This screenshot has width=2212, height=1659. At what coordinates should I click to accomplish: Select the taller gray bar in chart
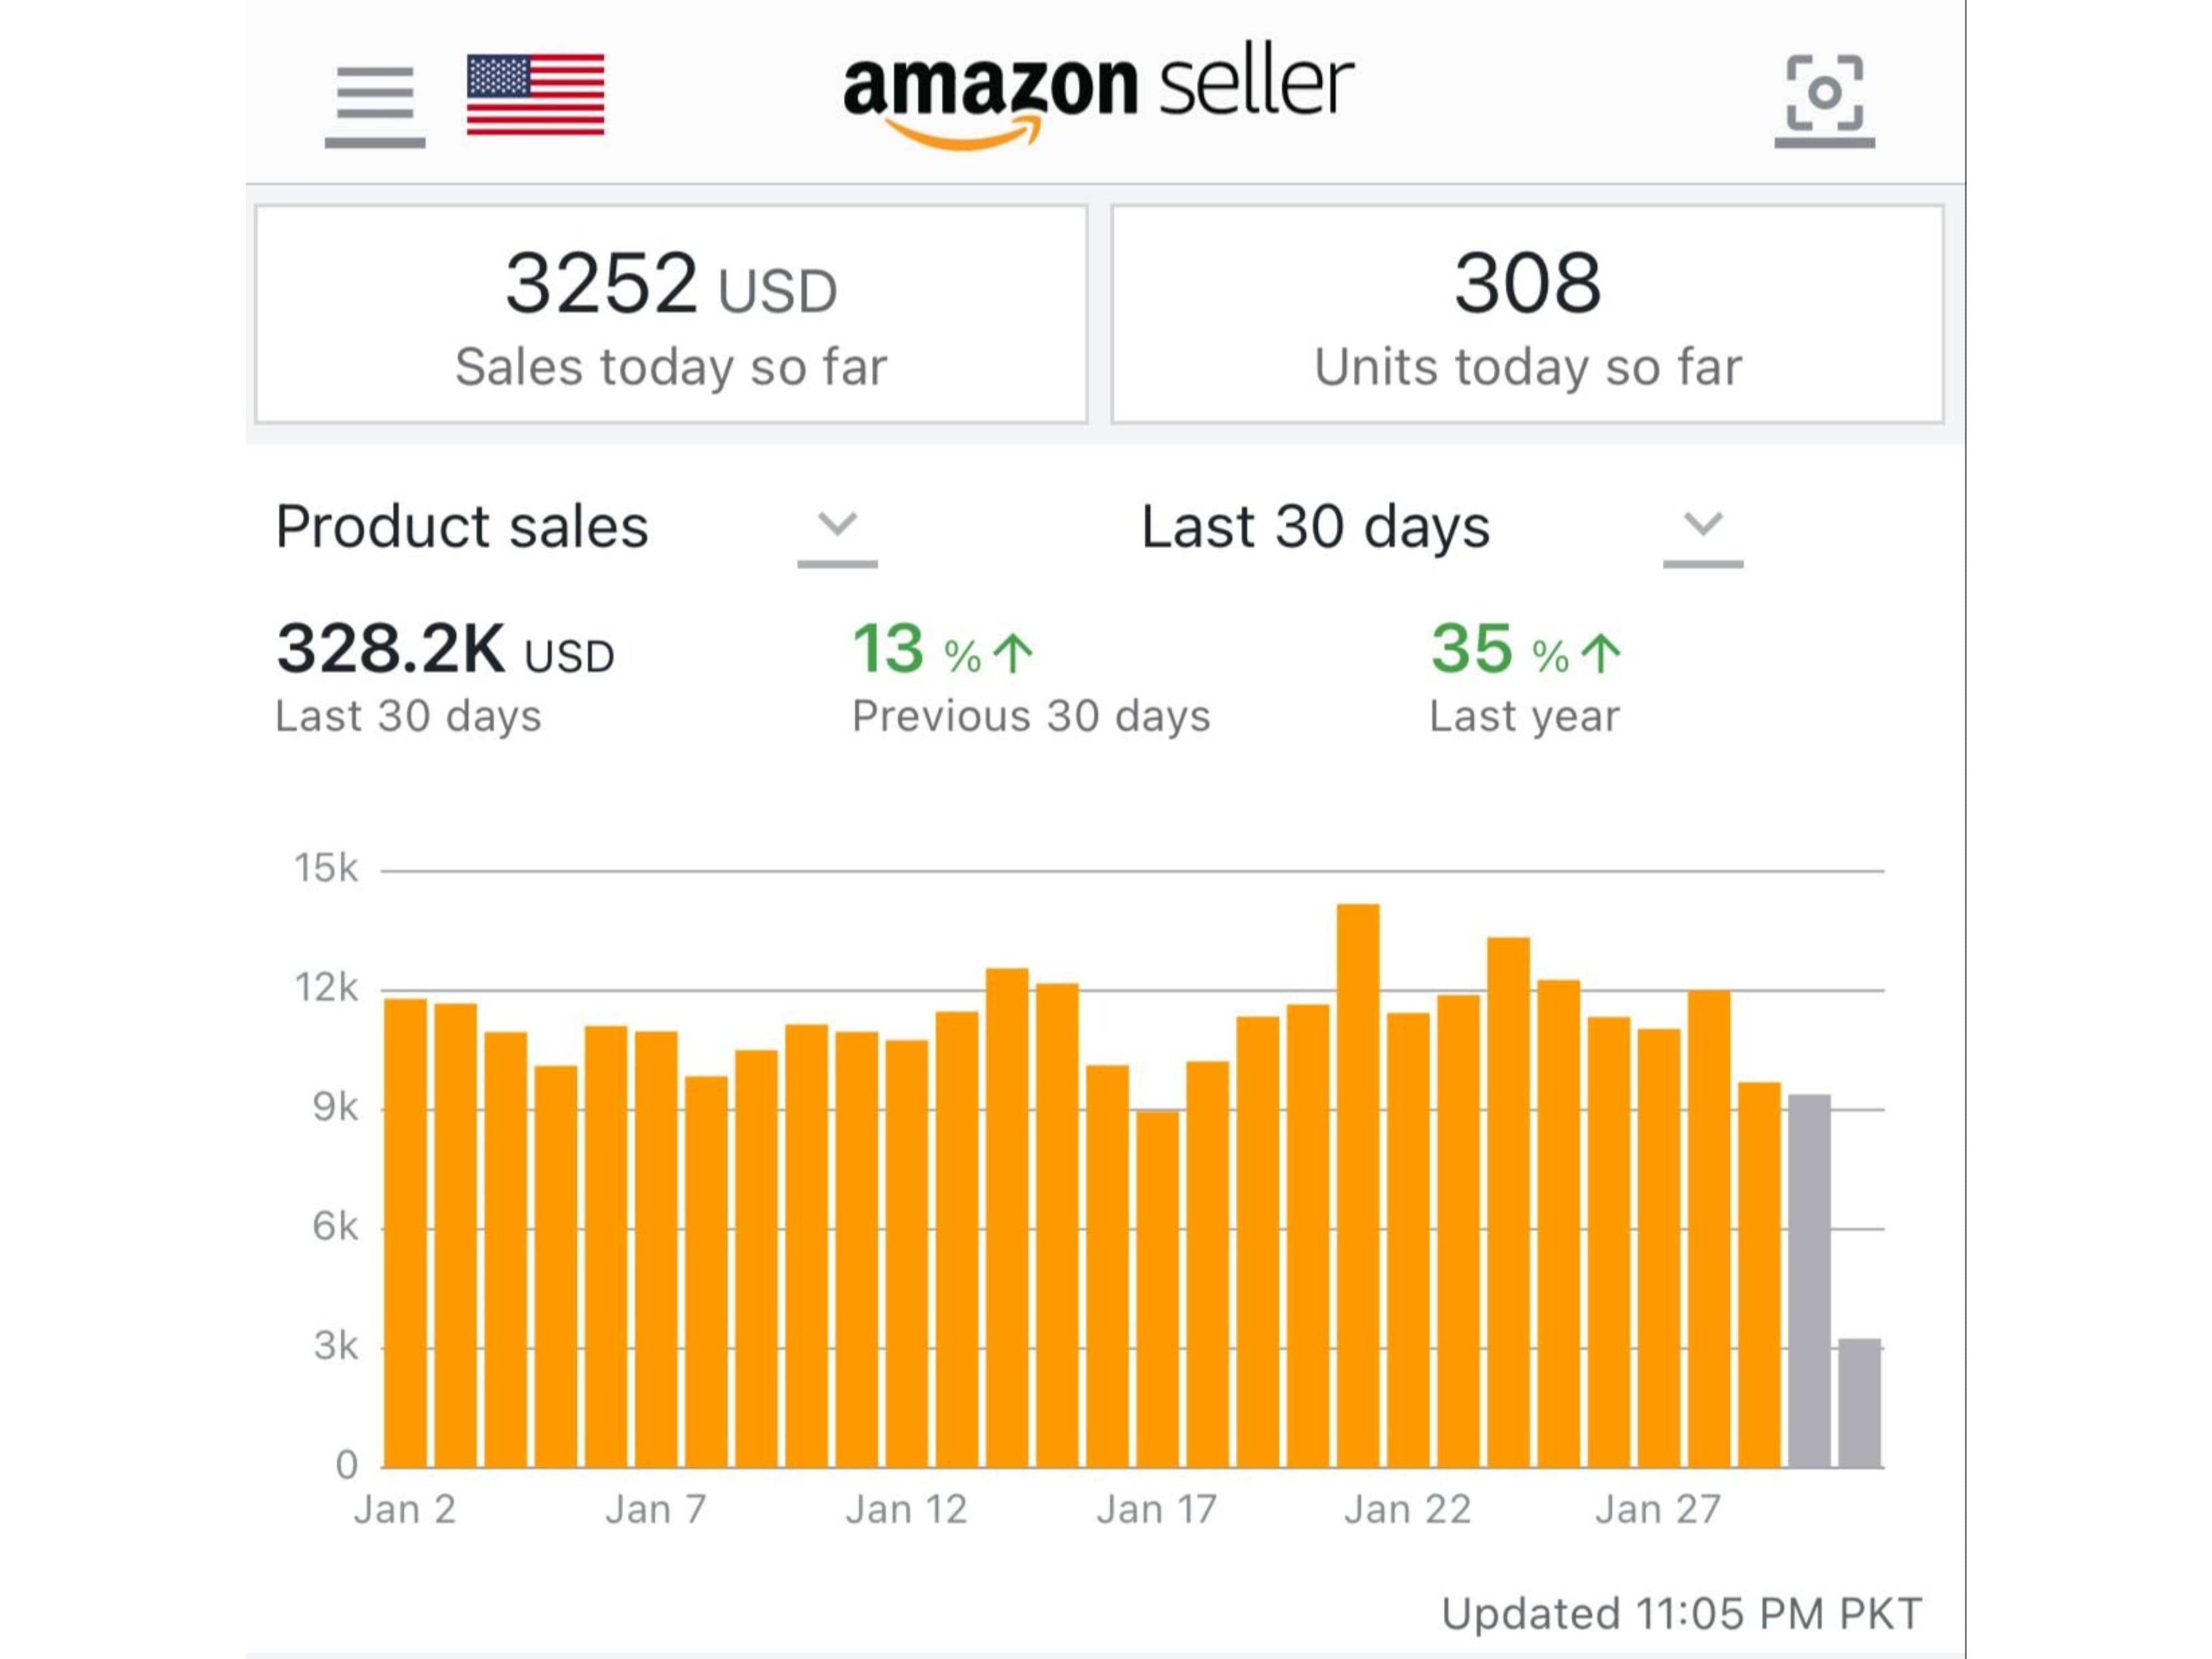point(1809,1280)
